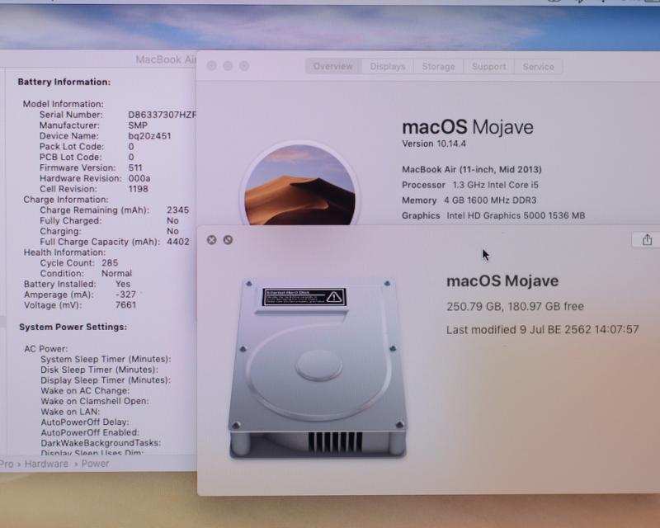
Task: Click the circle-slash icon in the Quick Look window
Action: pos(228,240)
